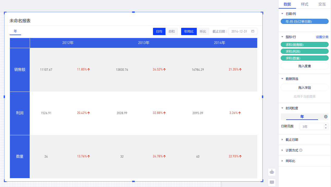Decrease the date range with the down arrow

[x=326, y=128]
